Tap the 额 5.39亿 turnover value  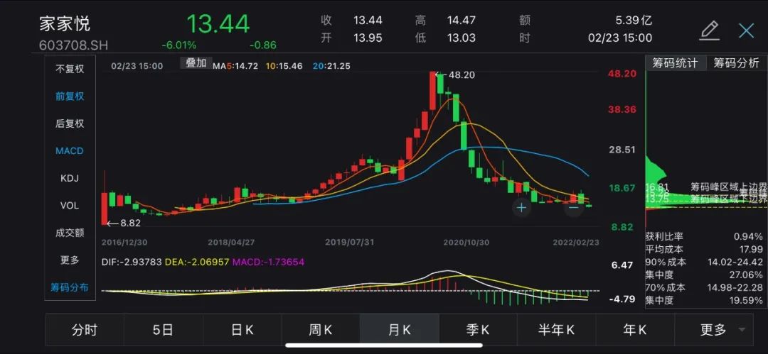coord(634,21)
